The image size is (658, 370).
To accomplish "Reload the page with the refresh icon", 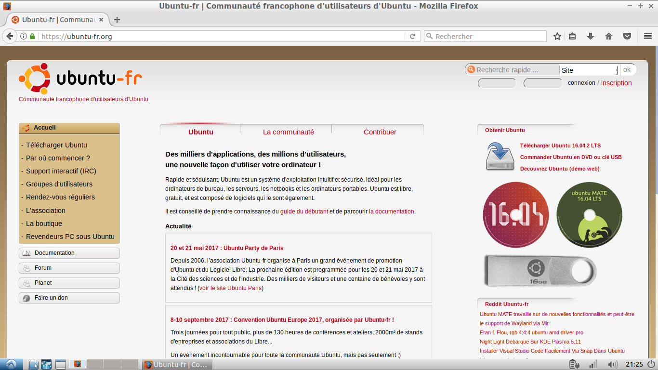I will tap(412, 36).
